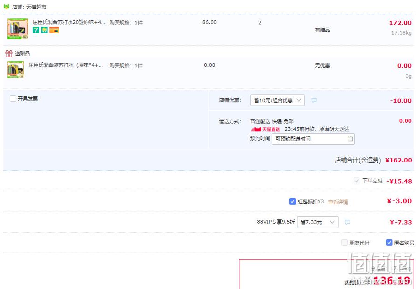Enable the 开具发票 invoice checkbox
Image resolution: width=416 pixels, height=289 pixels.
coord(13,99)
